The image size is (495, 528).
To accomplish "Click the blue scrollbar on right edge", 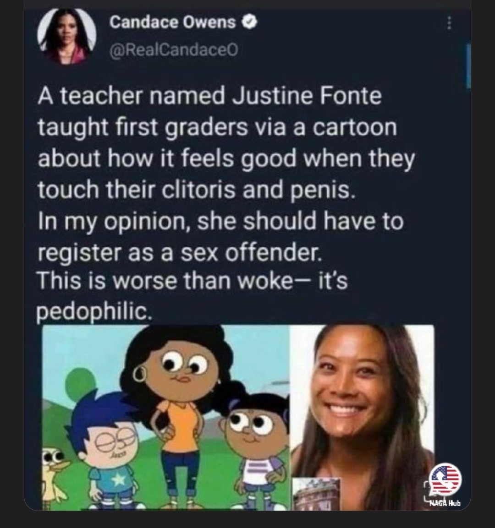I will tap(468, 65).
